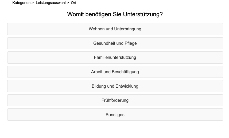Choose the early intervention support button
Viewport: 229px width, 138px height.
point(115,100)
